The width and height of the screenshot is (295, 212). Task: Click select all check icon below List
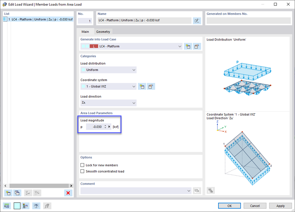coord(28,193)
